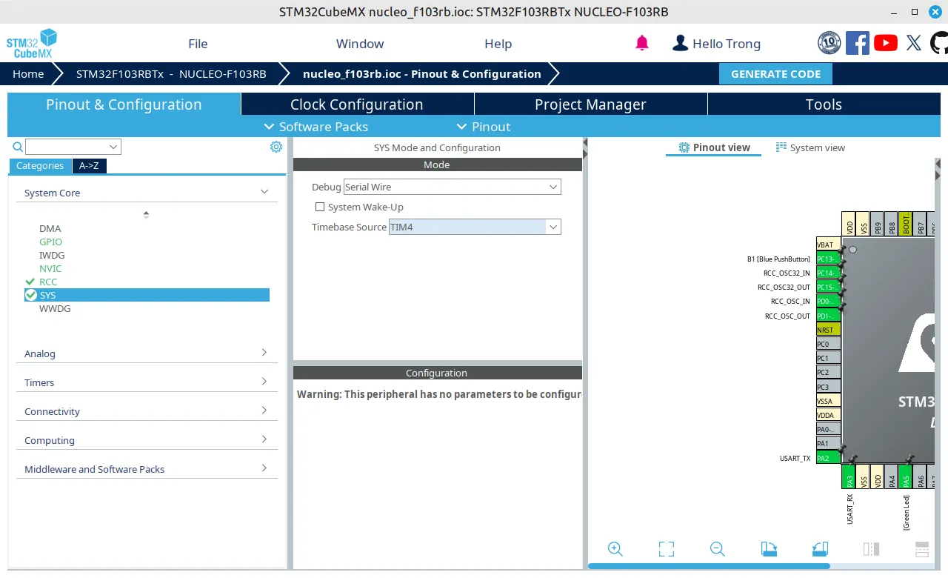Click STM32F103RBTx NUCLEO-F103RB breadcrumb
The image size is (948, 578).
171,74
